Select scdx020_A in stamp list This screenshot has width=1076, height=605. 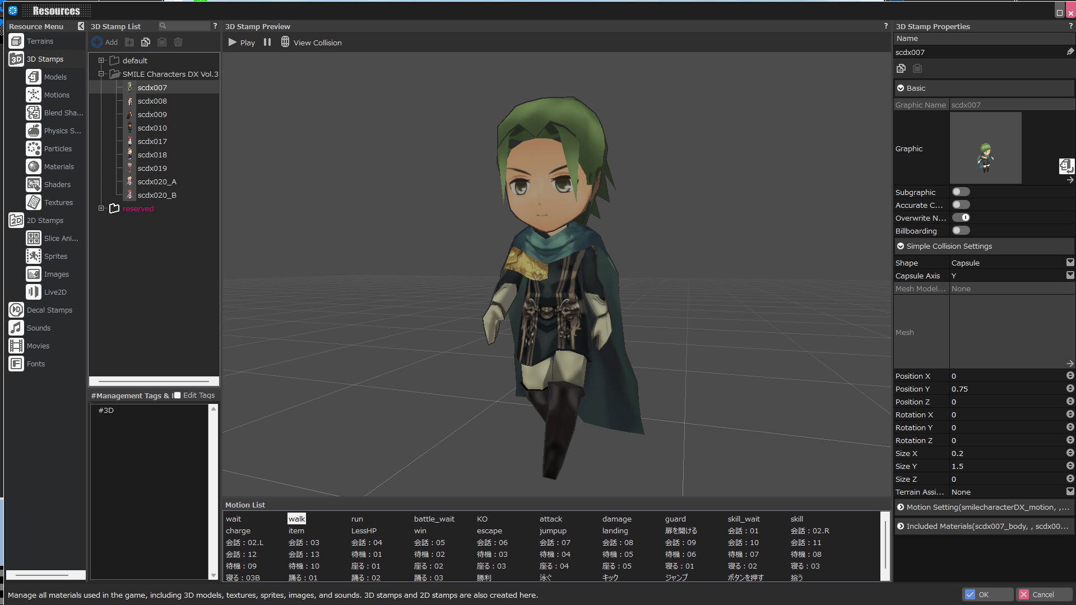pos(157,182)
